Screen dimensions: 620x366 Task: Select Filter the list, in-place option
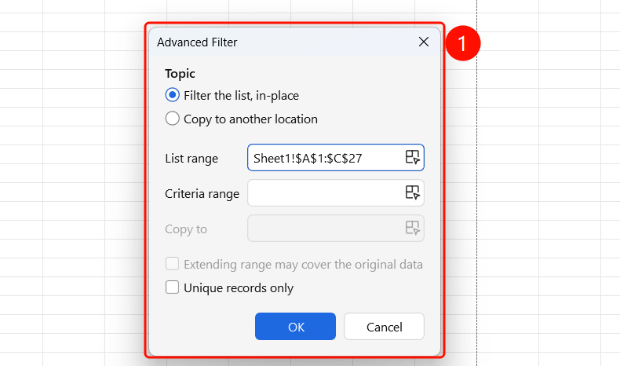[173, 95]
